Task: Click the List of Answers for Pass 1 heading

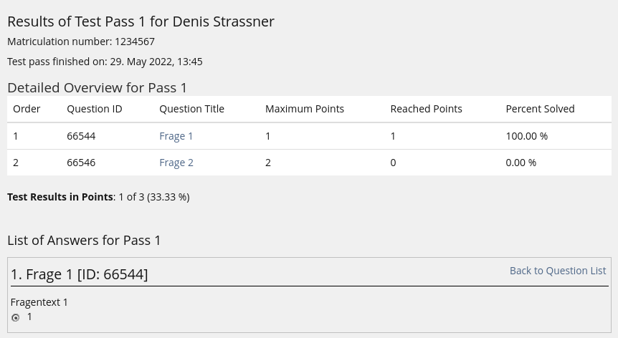Action: pyautogui.click(x=84, y=240)
